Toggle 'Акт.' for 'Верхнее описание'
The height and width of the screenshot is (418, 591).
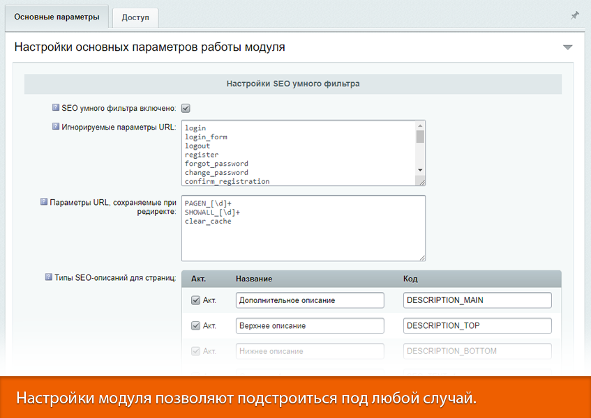pos(196,325)
